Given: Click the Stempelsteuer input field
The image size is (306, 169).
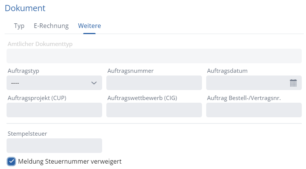Looking at the screenshot, I should tap(55, 146).
